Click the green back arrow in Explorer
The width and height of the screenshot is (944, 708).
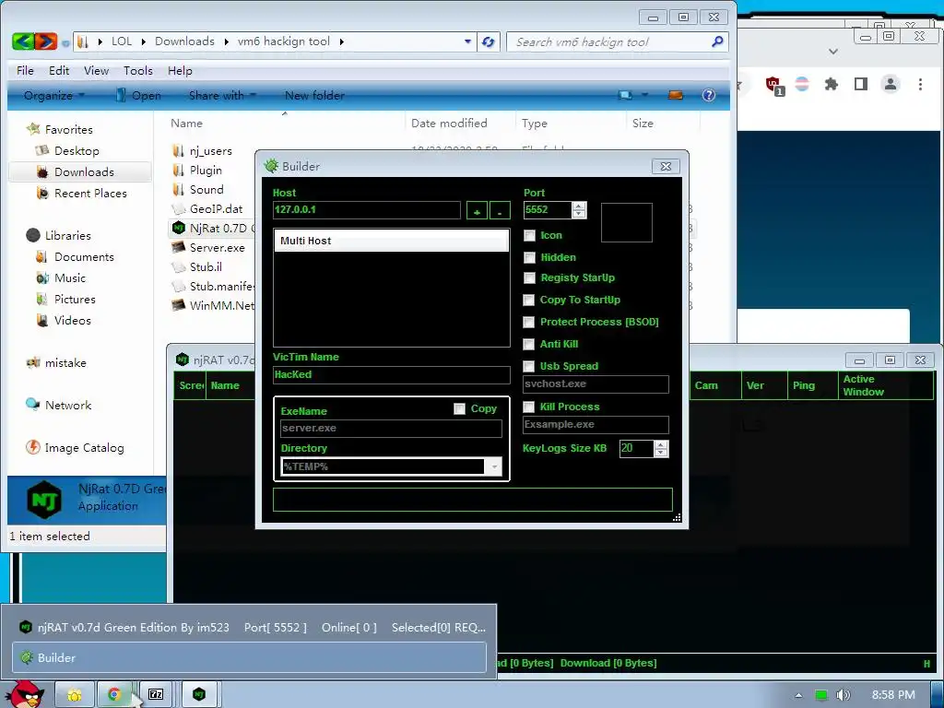click(23, 41)
